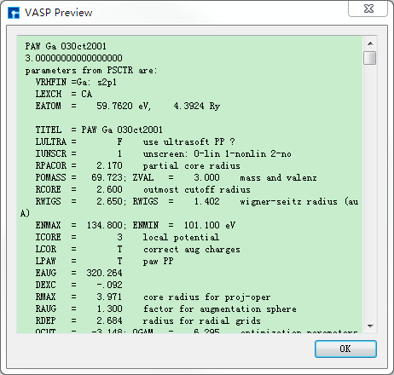
Task: Click the RMAX core radius line
Action: [x=153, y=297]
